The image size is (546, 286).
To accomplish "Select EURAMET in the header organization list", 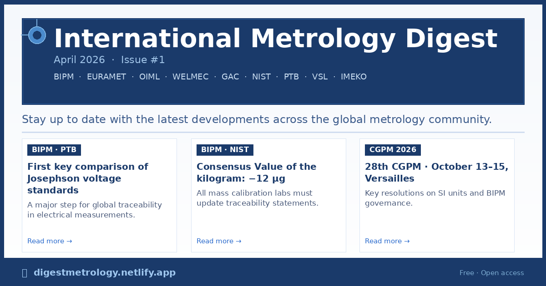I will point(106,77).
